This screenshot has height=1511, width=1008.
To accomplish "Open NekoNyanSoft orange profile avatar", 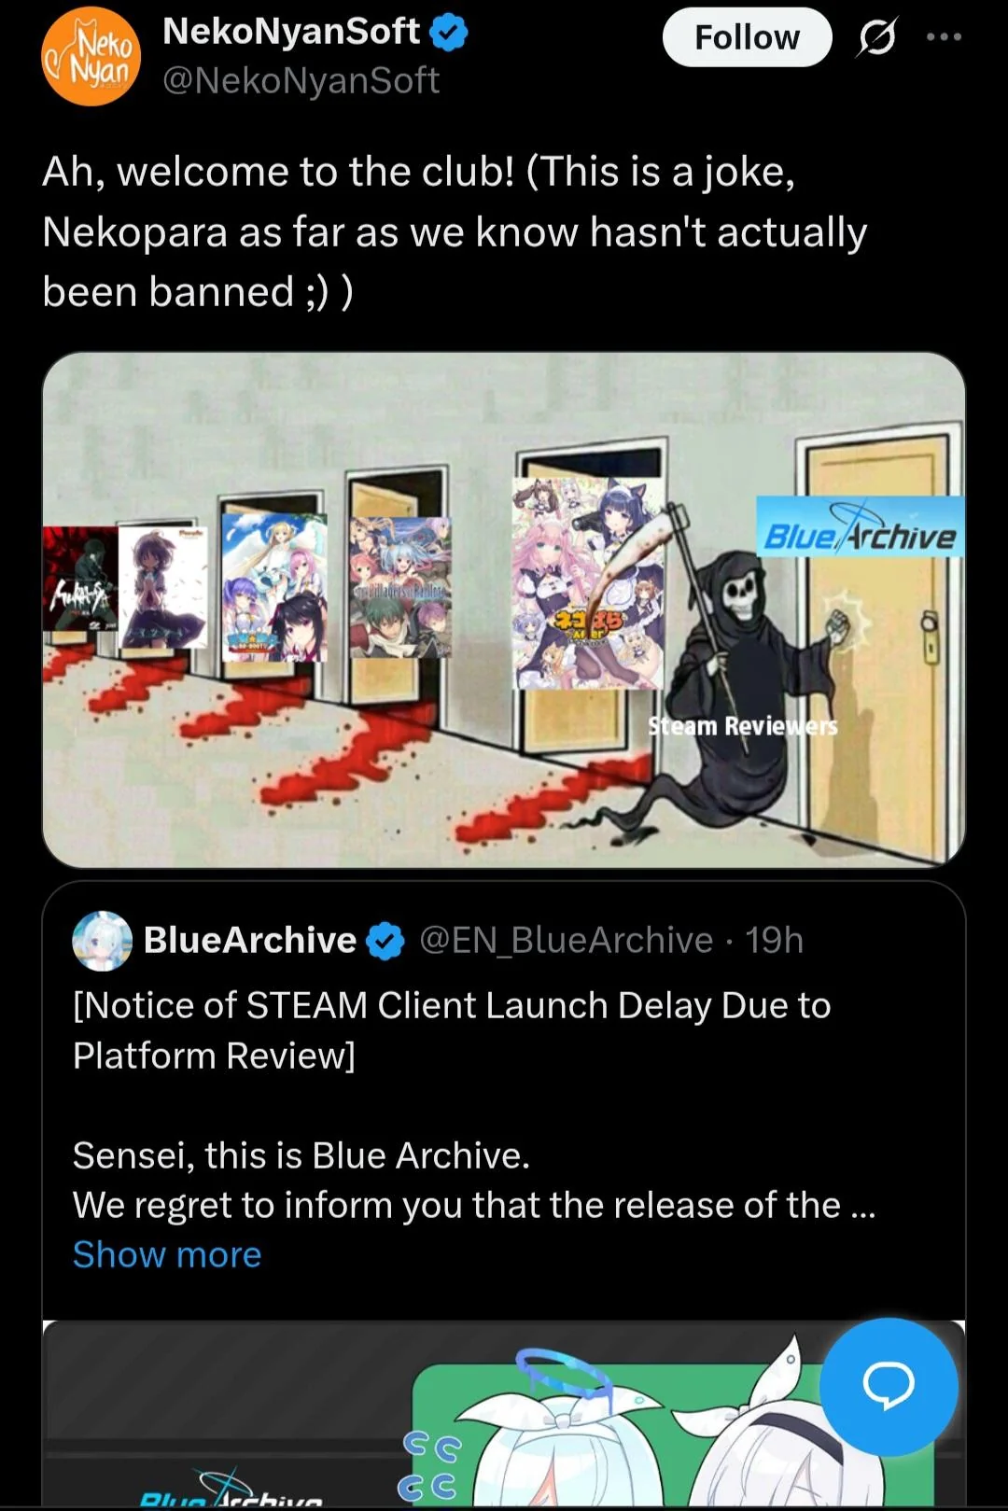I will pos(91,57).
